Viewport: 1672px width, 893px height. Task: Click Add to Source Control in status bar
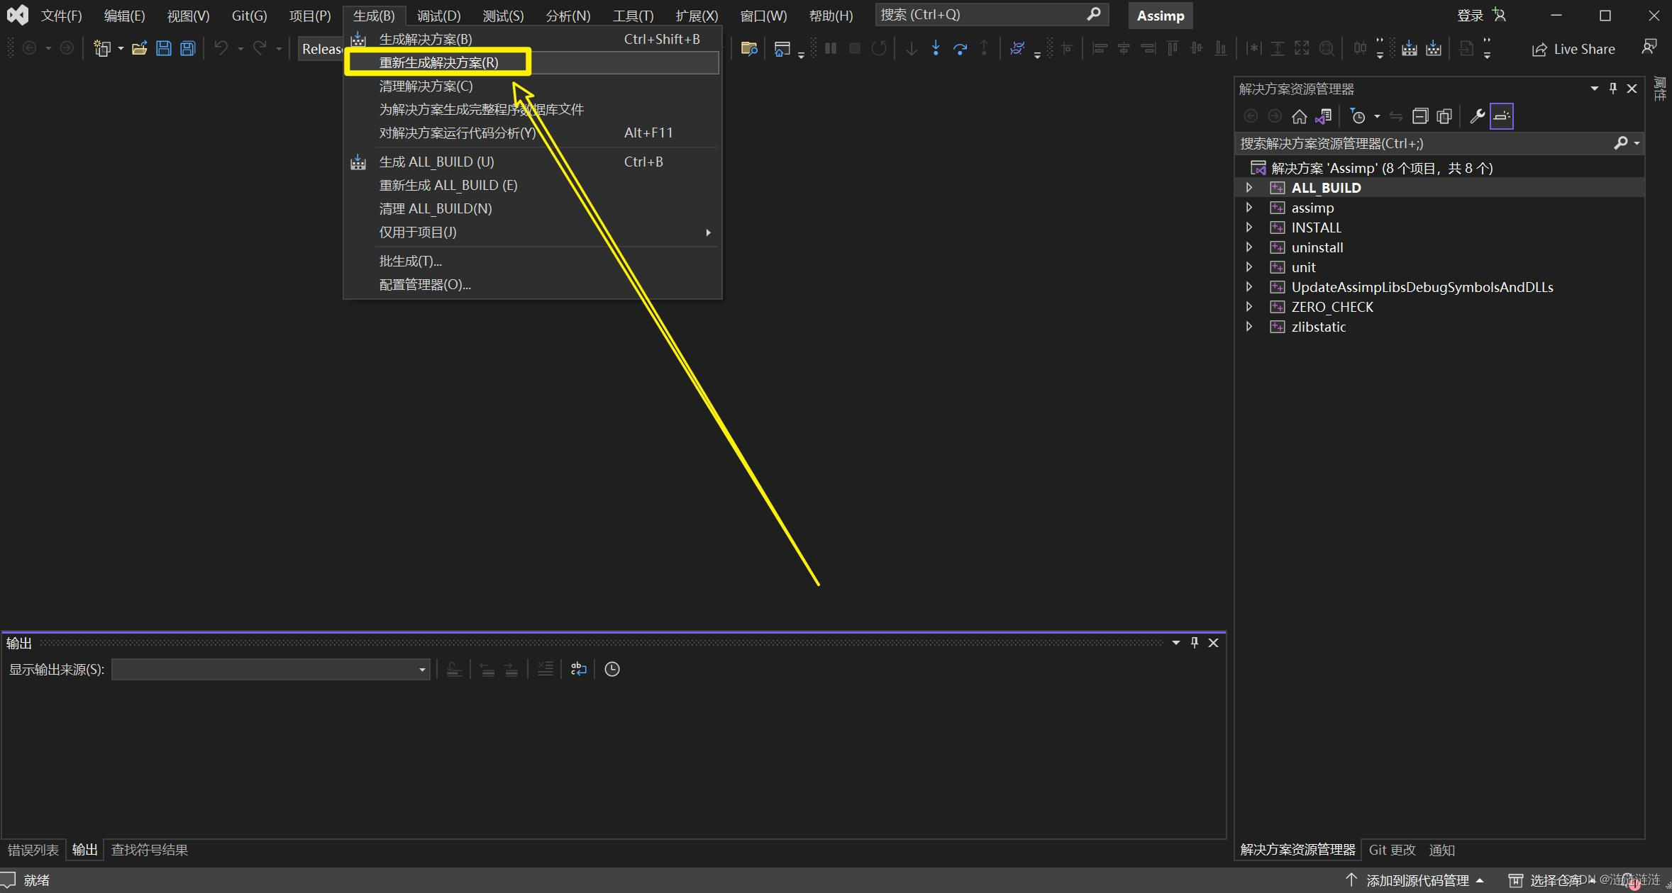coord(1417,880)
